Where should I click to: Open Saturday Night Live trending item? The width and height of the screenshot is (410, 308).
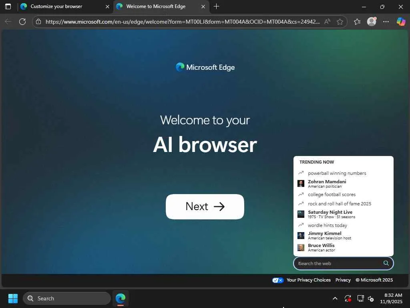(343, 214)
